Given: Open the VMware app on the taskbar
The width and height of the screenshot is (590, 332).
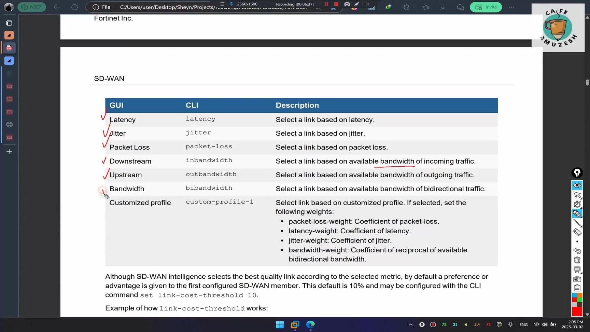Looking at the screenshot, I should click(295, 324).
